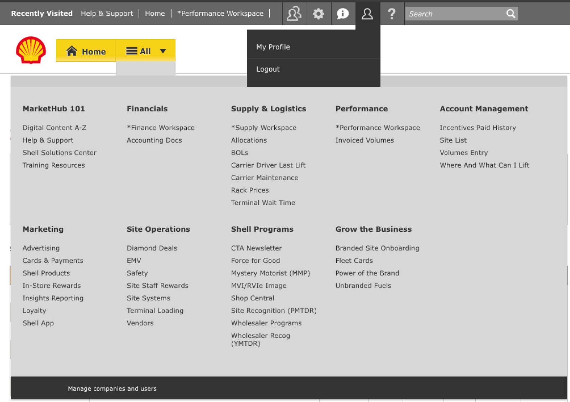
Task: Click into the Search input field
Action: [x=454, y=14]
